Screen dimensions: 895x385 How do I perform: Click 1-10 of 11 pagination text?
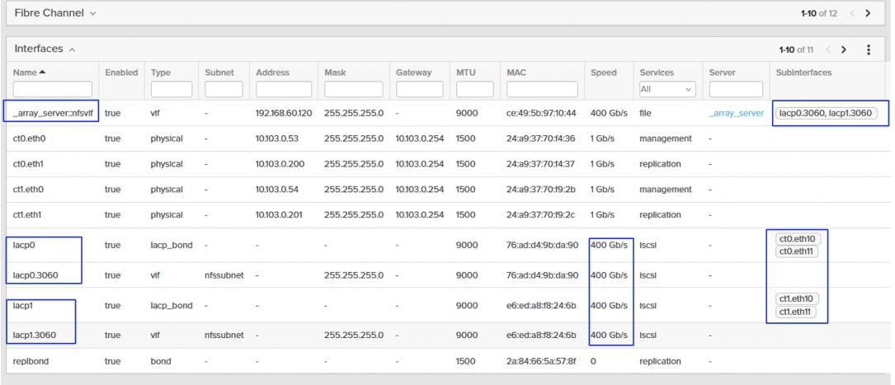(796, 49)
